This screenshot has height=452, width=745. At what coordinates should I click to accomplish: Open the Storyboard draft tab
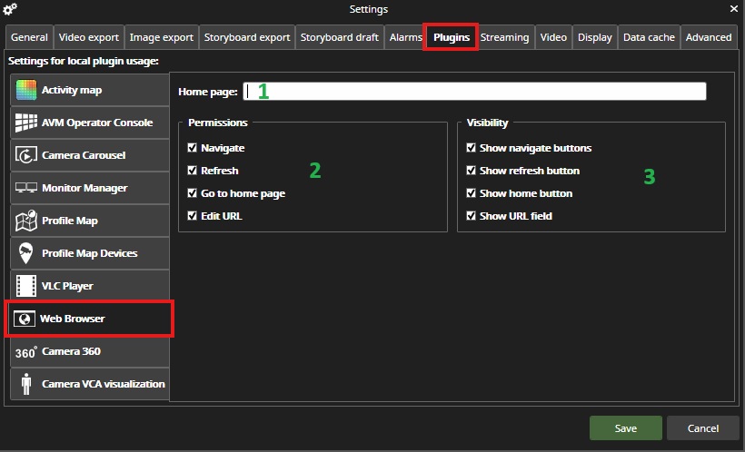point(340,37)
